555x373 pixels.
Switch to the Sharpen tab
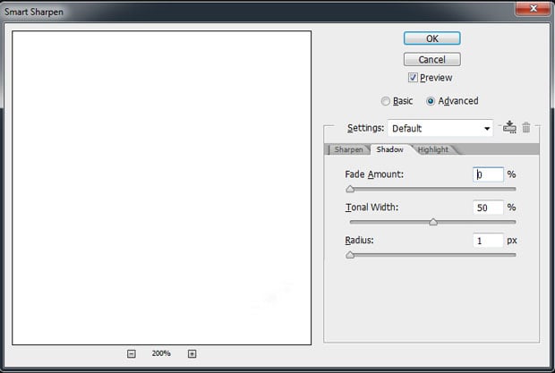[x=348, y=149]
